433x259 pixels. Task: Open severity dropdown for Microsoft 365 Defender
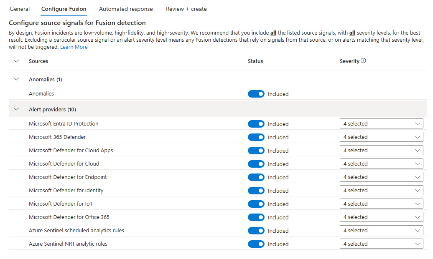coord(381,137)
